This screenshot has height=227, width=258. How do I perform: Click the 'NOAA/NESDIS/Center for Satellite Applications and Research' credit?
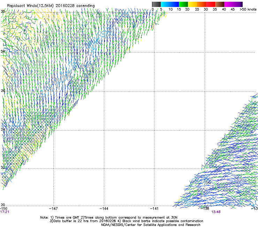[x=151, y=225]
